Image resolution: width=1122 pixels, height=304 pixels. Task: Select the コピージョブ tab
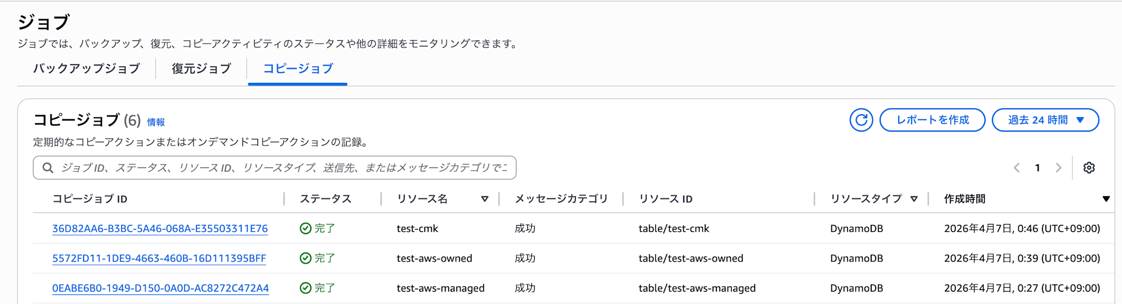tap(298, 68)
